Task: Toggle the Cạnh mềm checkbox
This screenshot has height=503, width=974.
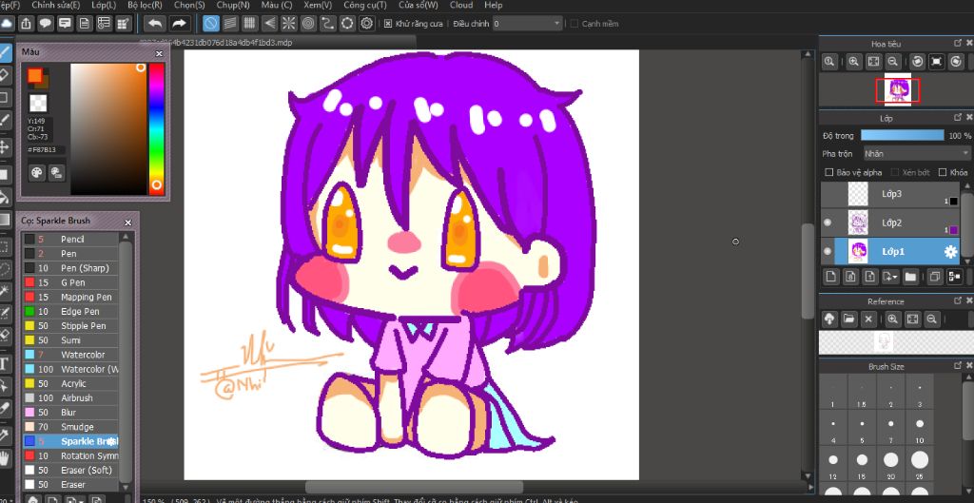Action: (x=574, y=24)
